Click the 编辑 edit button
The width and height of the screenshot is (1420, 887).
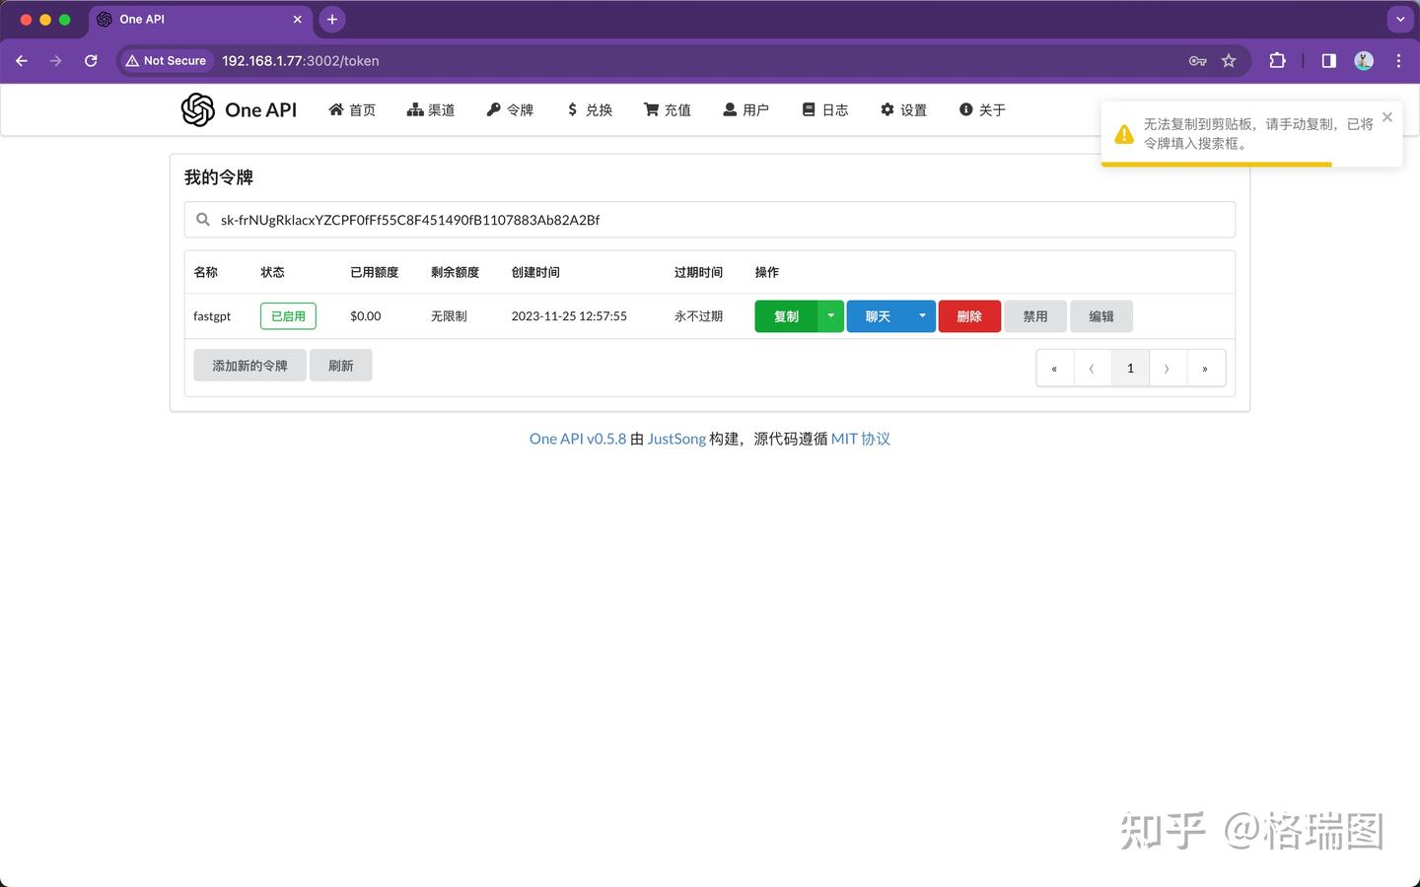[x=1101, y=316]
